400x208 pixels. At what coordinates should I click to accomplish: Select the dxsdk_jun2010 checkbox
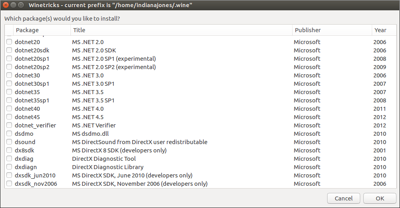9,175
